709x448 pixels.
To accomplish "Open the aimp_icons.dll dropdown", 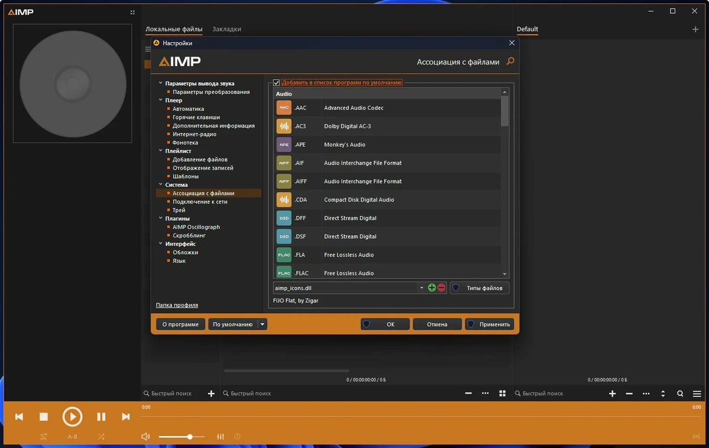I will (x=422, y=288).
